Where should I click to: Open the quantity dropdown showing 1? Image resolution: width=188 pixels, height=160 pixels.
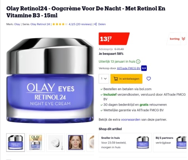(104, 79)
